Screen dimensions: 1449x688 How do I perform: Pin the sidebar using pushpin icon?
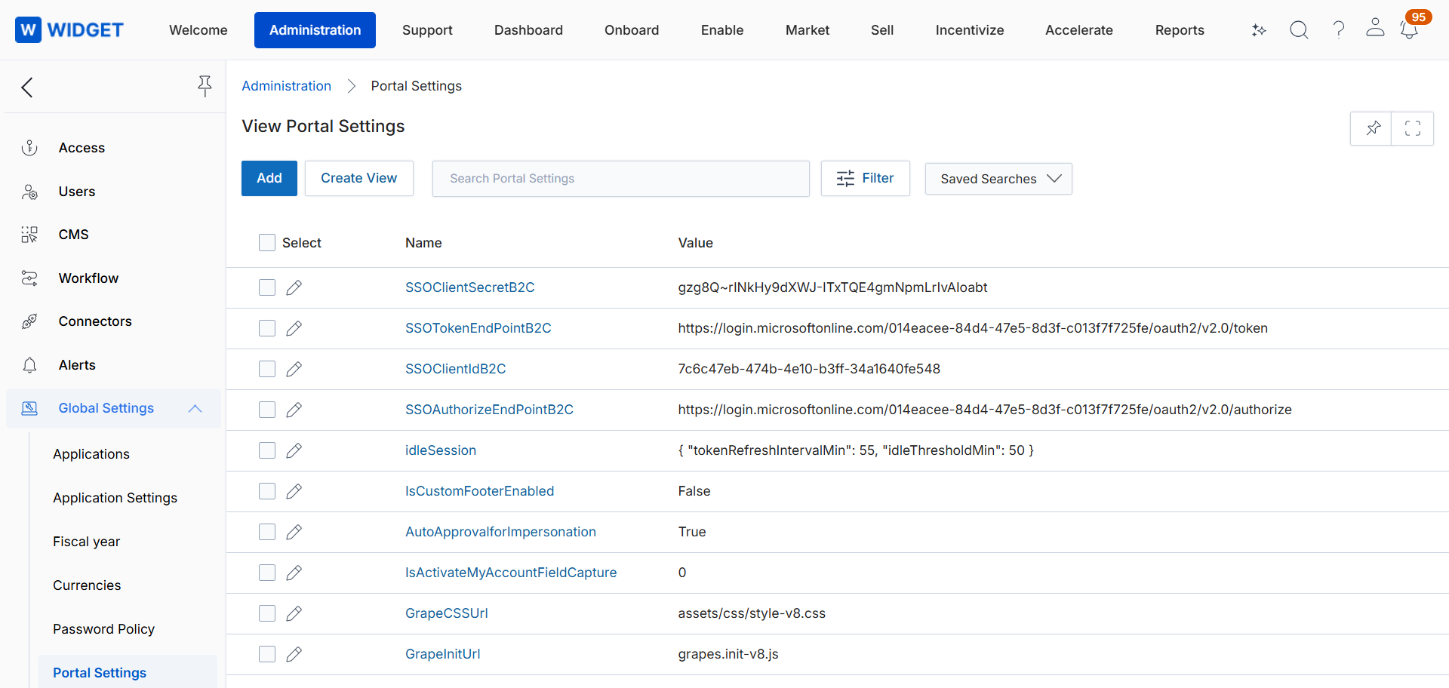205,86
